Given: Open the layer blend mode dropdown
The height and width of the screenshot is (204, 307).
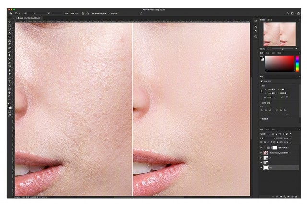Looking at the screenshot, I should (x=266, y=138).
